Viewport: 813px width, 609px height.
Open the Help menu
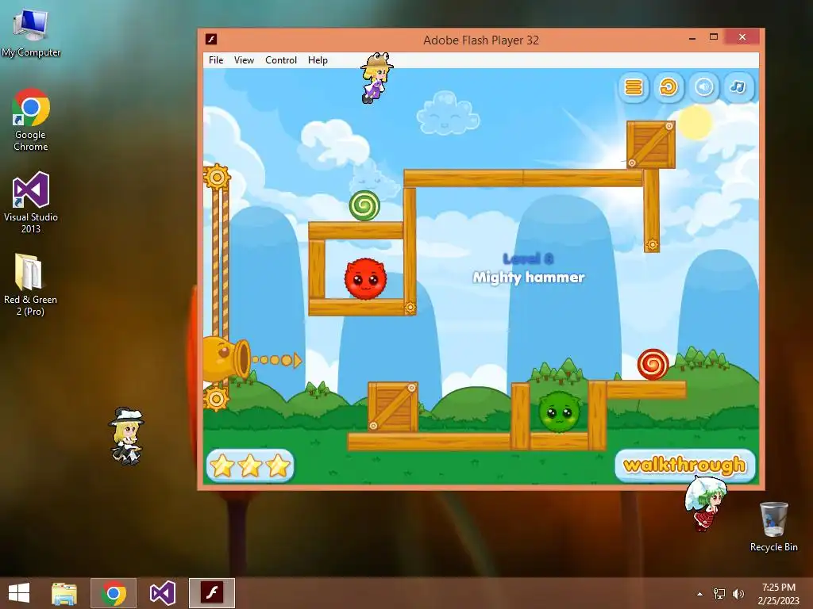click(x=318, y=60)
